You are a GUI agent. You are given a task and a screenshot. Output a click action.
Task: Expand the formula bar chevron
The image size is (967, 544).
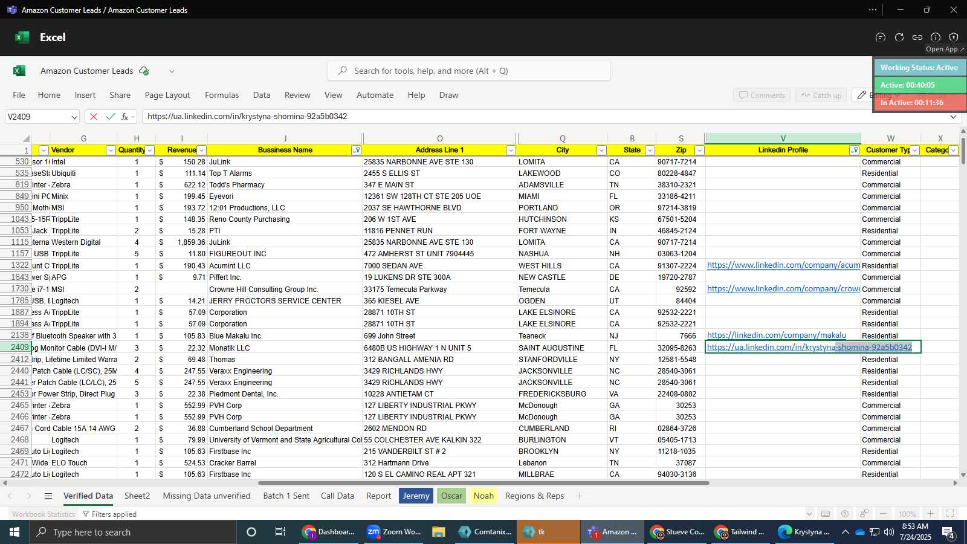tap(953, 117)
